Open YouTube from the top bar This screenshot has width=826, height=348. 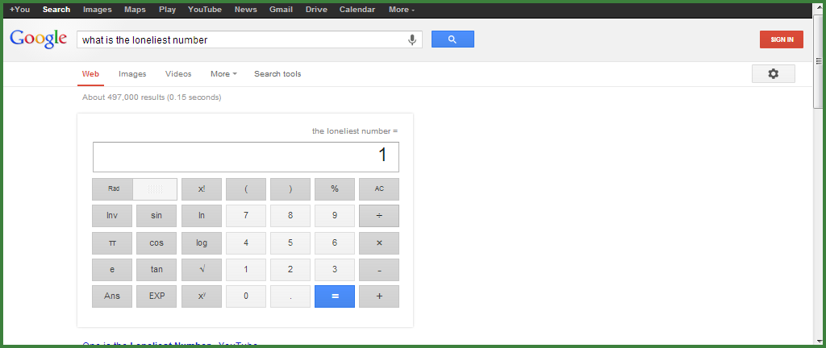205,10
